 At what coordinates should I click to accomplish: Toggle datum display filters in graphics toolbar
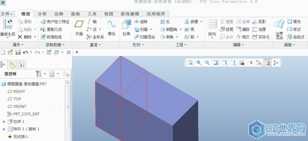259,63
